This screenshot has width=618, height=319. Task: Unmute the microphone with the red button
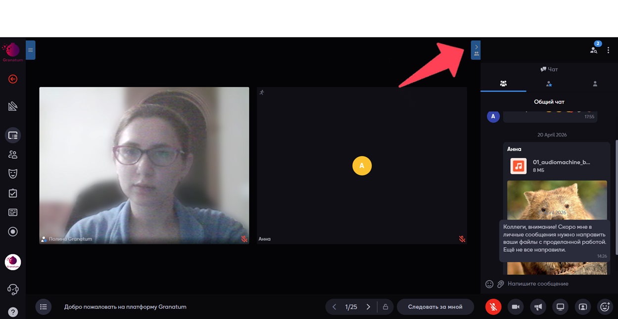pyautogui.click(x=493, y=307)
